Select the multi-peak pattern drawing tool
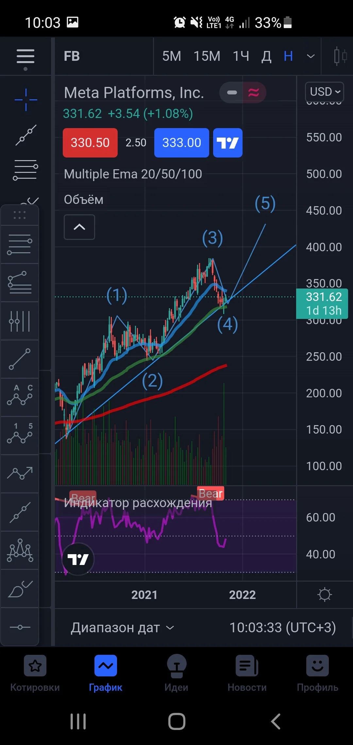The height and width of the screenshot is (745, 353). point(20,550)
